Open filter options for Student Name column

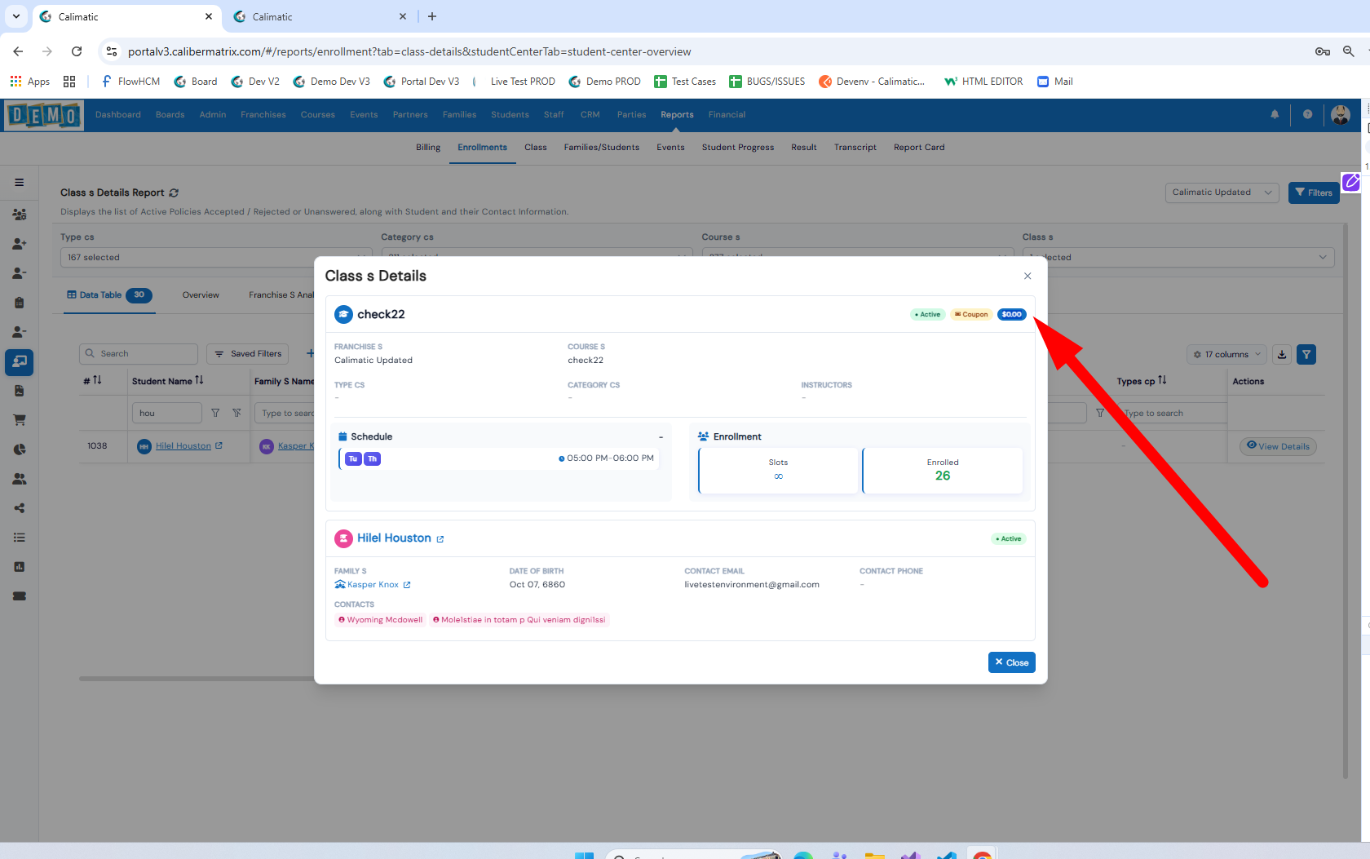(x=215, y=414)
